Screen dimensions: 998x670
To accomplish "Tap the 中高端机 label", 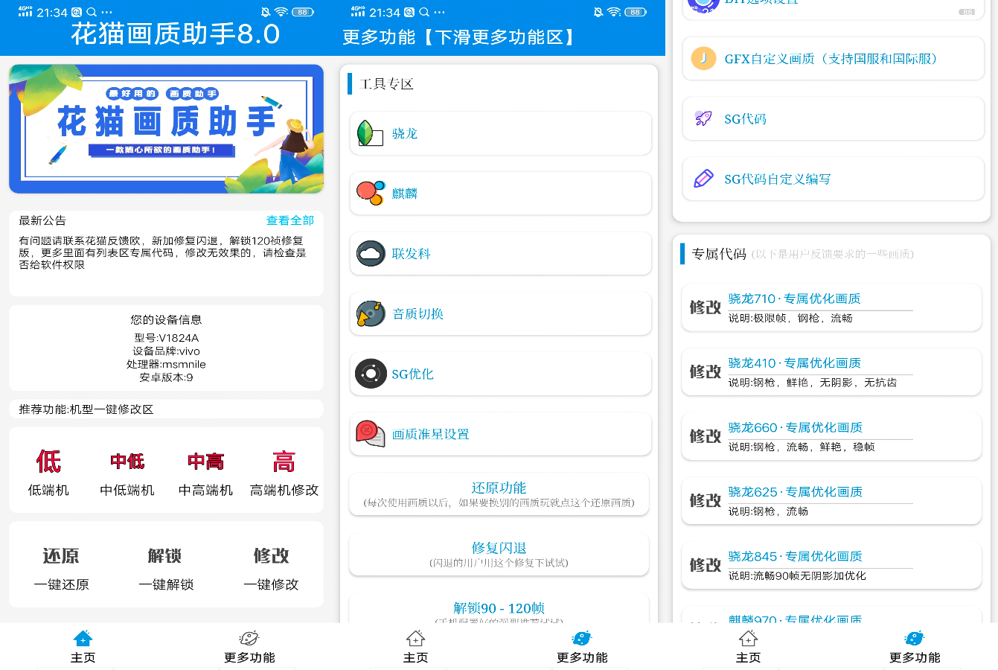I will point(206,491).
